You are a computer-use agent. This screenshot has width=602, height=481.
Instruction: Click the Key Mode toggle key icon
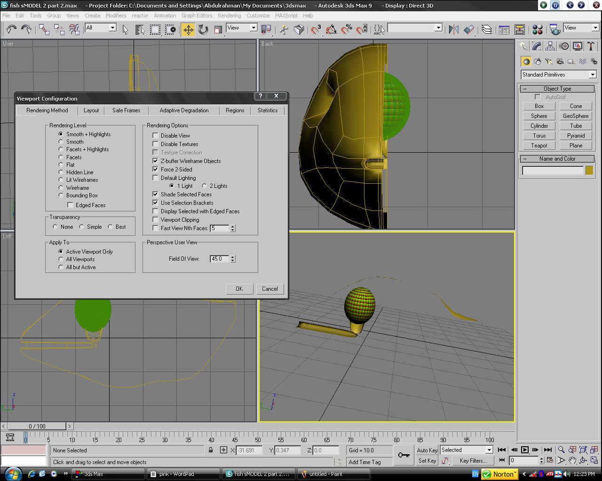[404, 455]
